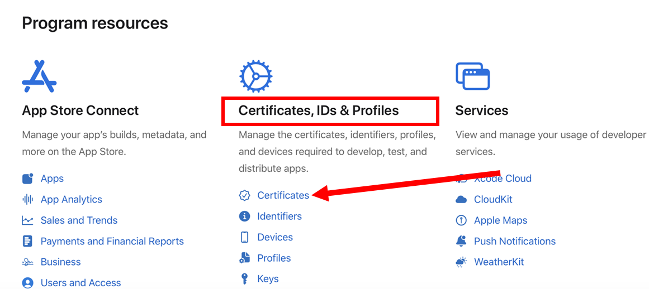Click the App Analytics waveform icon
The image size is (649, 289).
[x=27, y=199]
